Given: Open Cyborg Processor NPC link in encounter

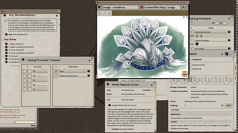Looking at the screenshot, I should coord(229,40).
